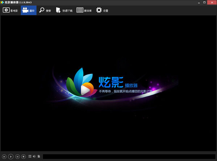
Task: Stop playback with the stop button
Action: coord(24,157)
